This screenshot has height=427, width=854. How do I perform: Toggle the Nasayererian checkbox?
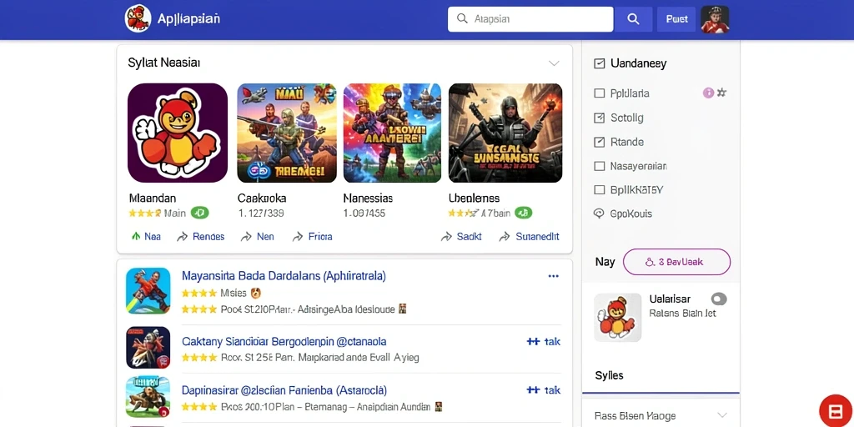coord(599,166)
